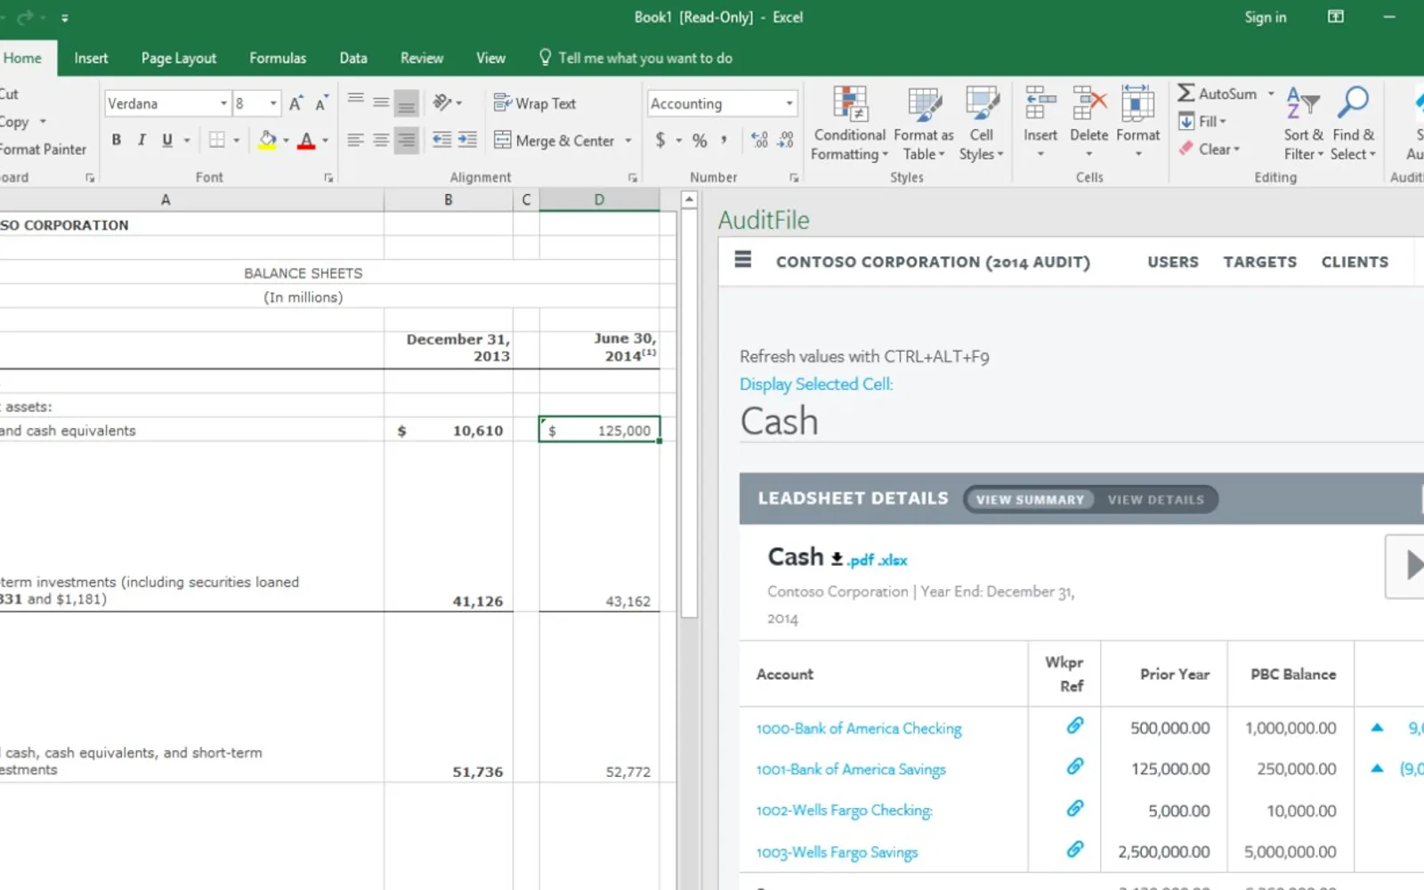Open Formulas tab
1424x890 pixels.
[278, 58]
